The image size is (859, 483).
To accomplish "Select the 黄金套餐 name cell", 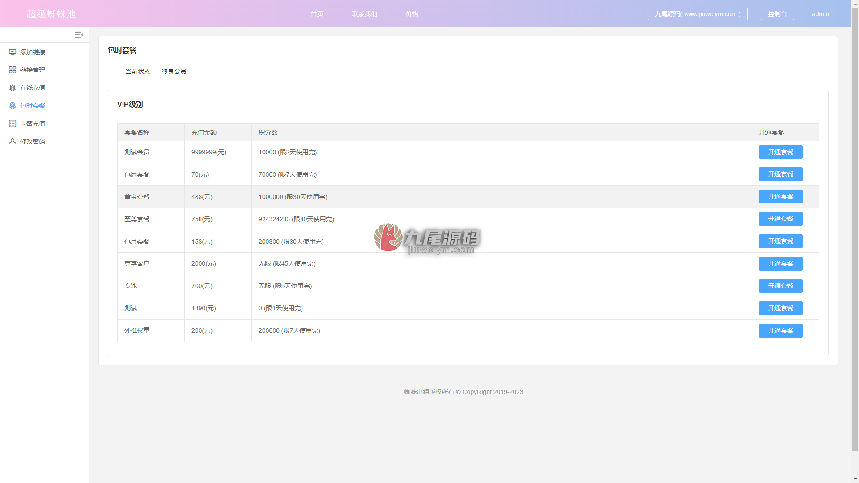I will point(151,197).
